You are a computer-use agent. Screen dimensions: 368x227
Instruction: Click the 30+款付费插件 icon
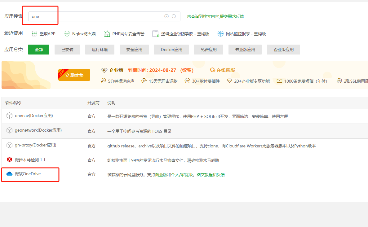pos(187,81)
